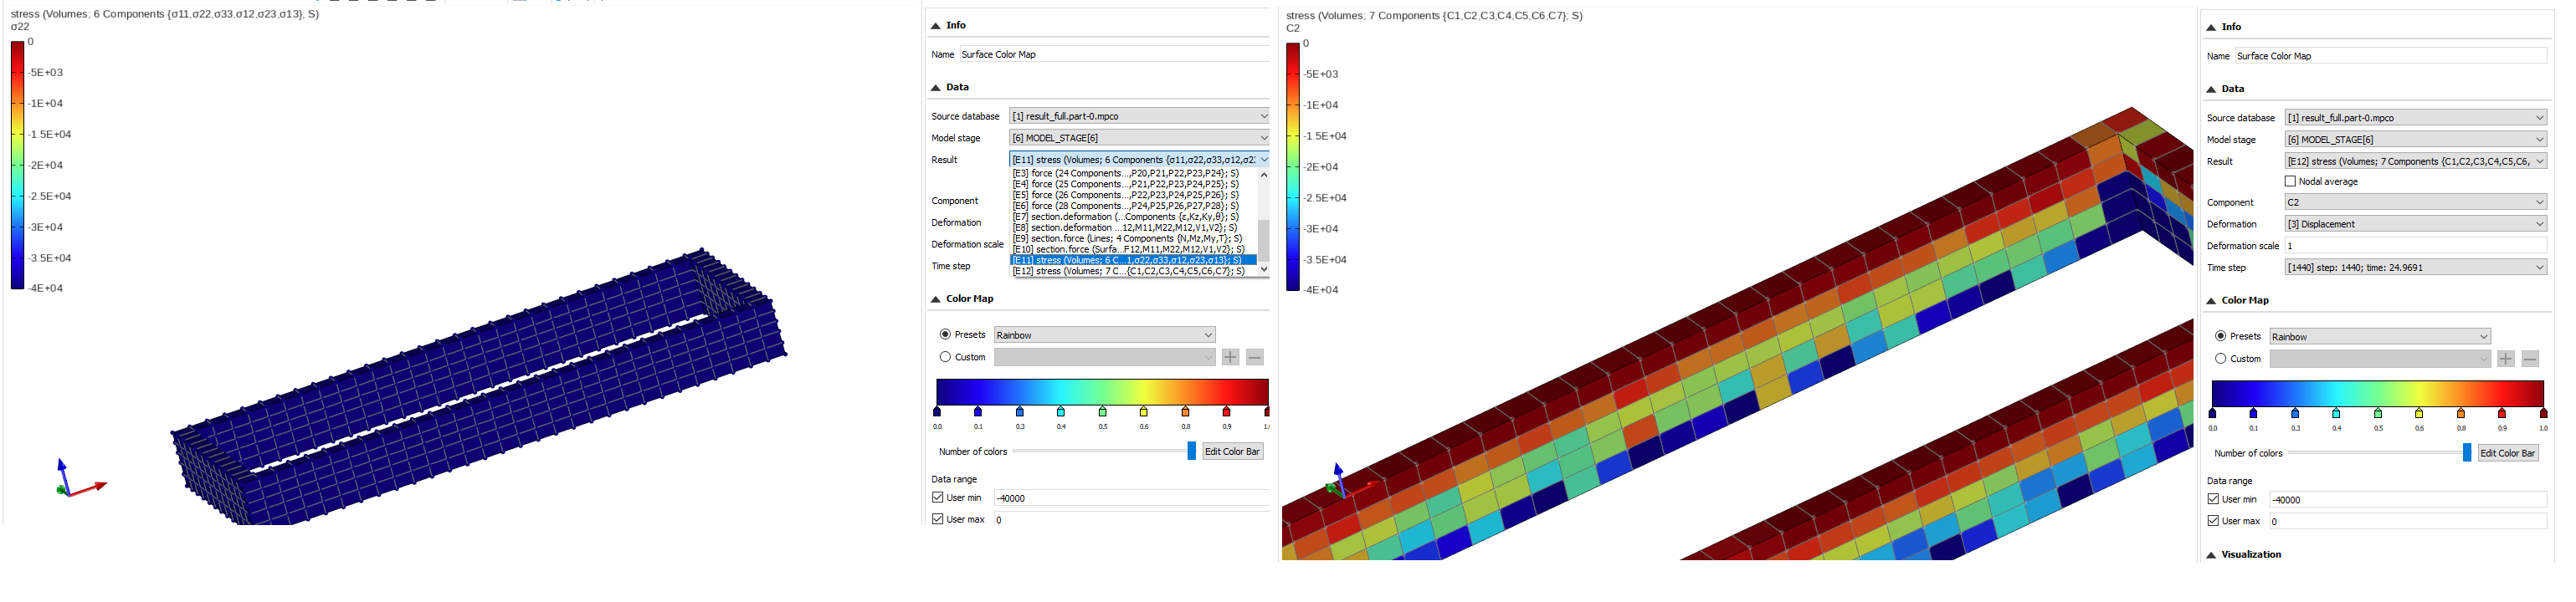Open the Component dropdown showing C2
Image resolution: width=2576 pixels, height=602 pixels.
[2416, 202]
